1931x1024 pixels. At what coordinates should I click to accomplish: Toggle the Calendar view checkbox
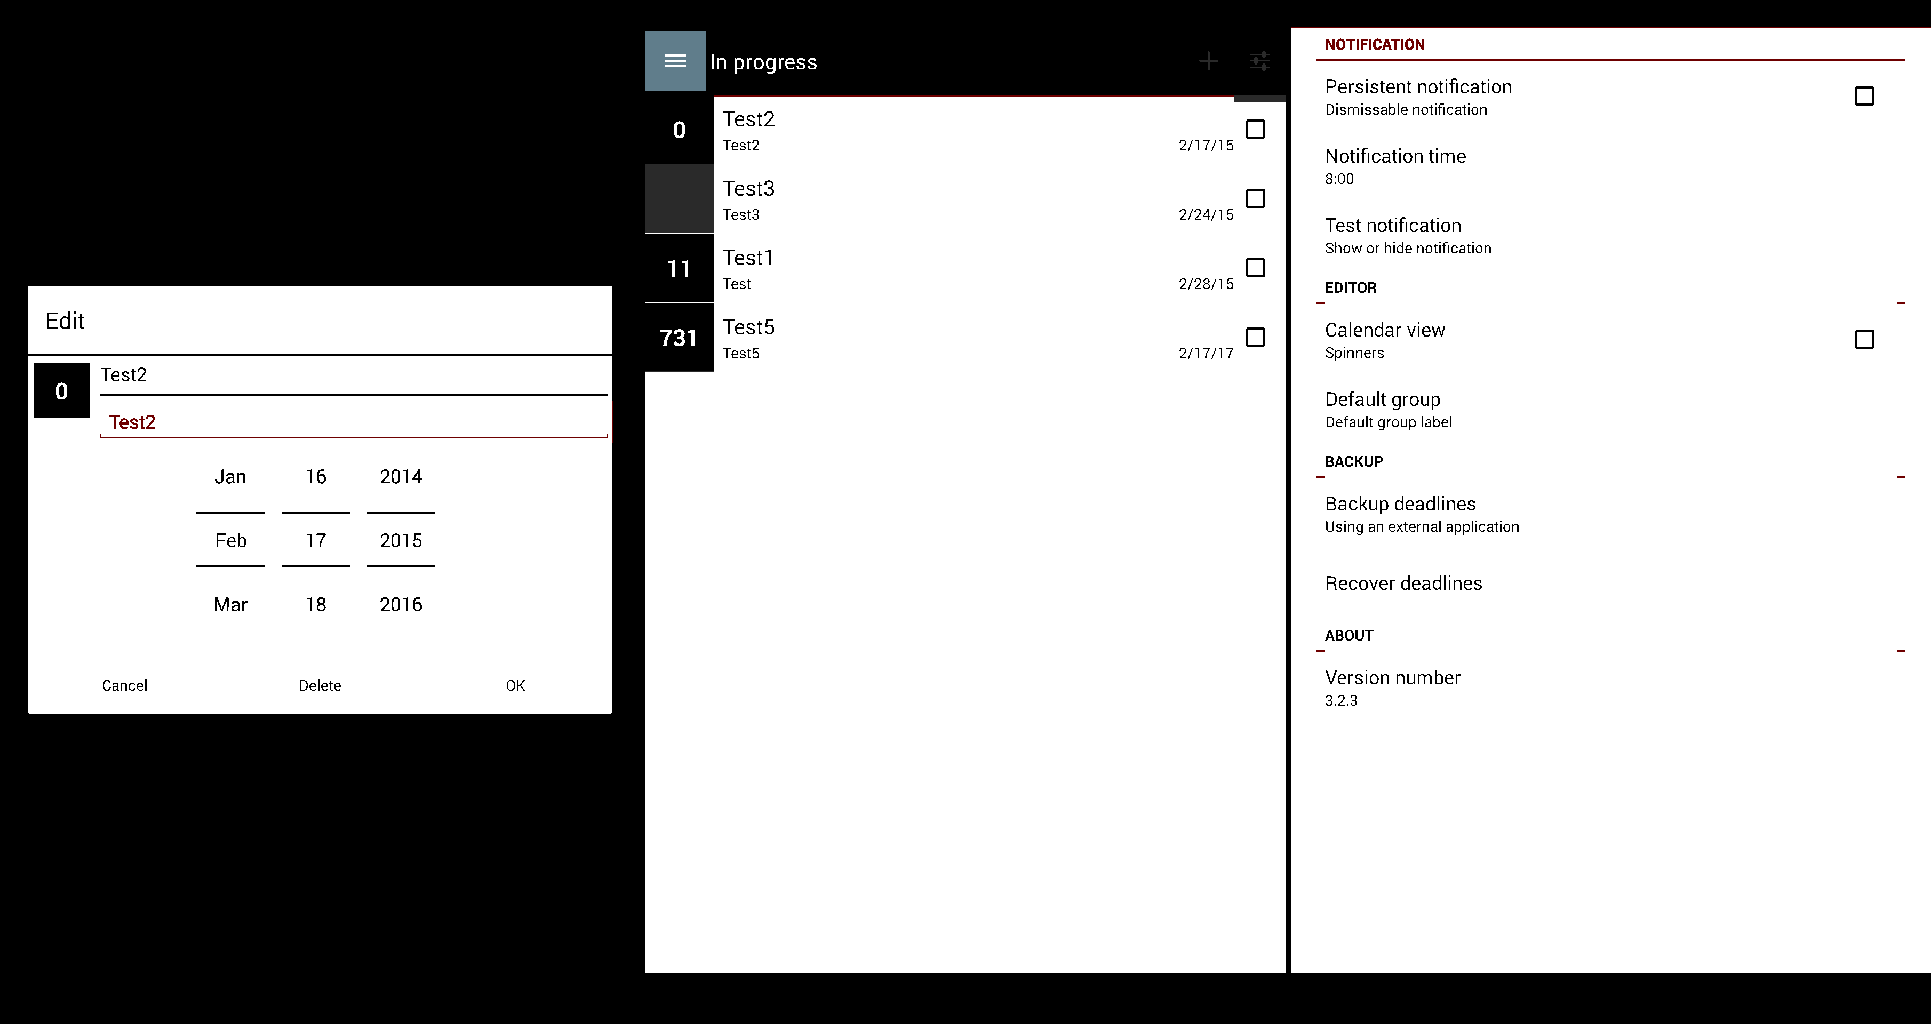1864,339
